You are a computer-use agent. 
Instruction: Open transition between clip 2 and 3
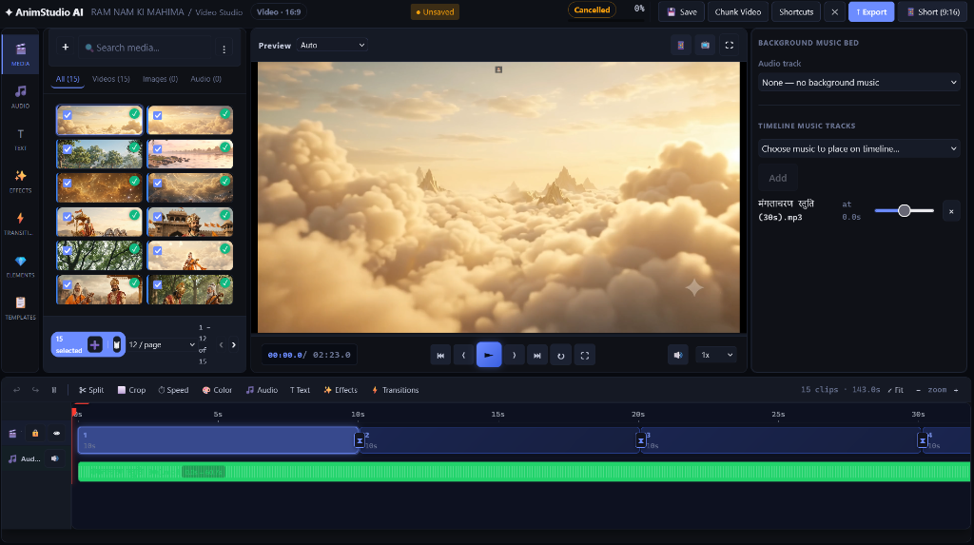tap(640, 440)
